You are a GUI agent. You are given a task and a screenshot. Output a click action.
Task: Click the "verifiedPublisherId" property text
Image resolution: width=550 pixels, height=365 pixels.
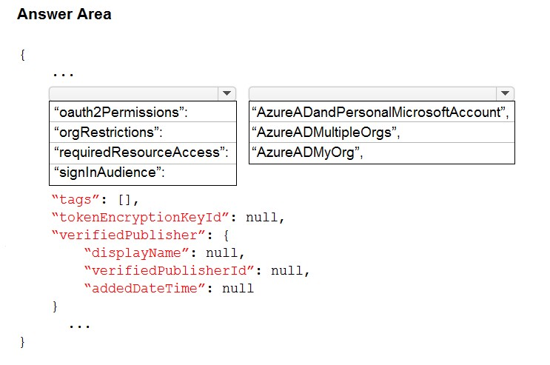click(x=170, y=270)
